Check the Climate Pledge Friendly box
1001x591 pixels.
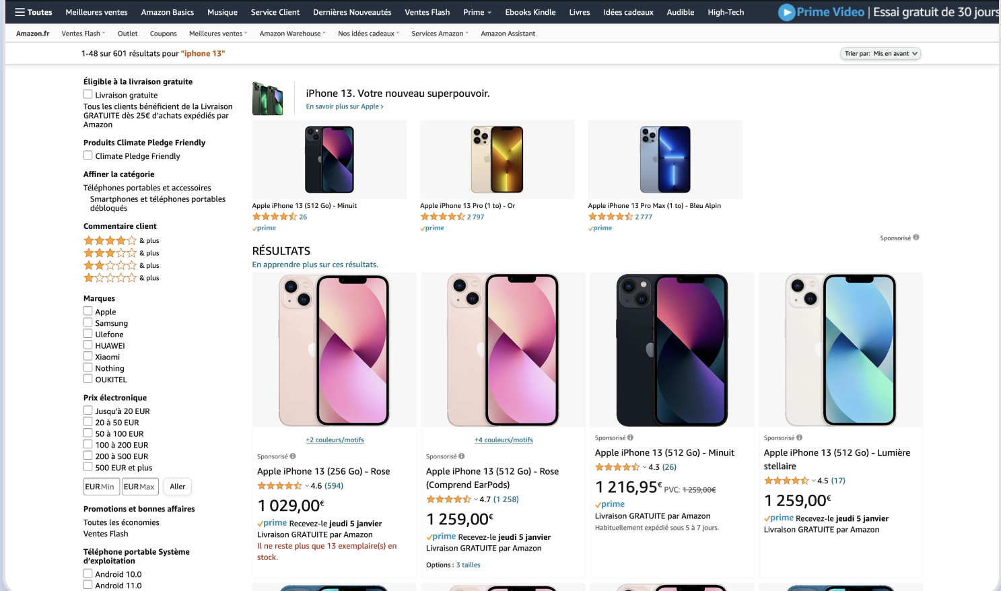pos(88,155)
